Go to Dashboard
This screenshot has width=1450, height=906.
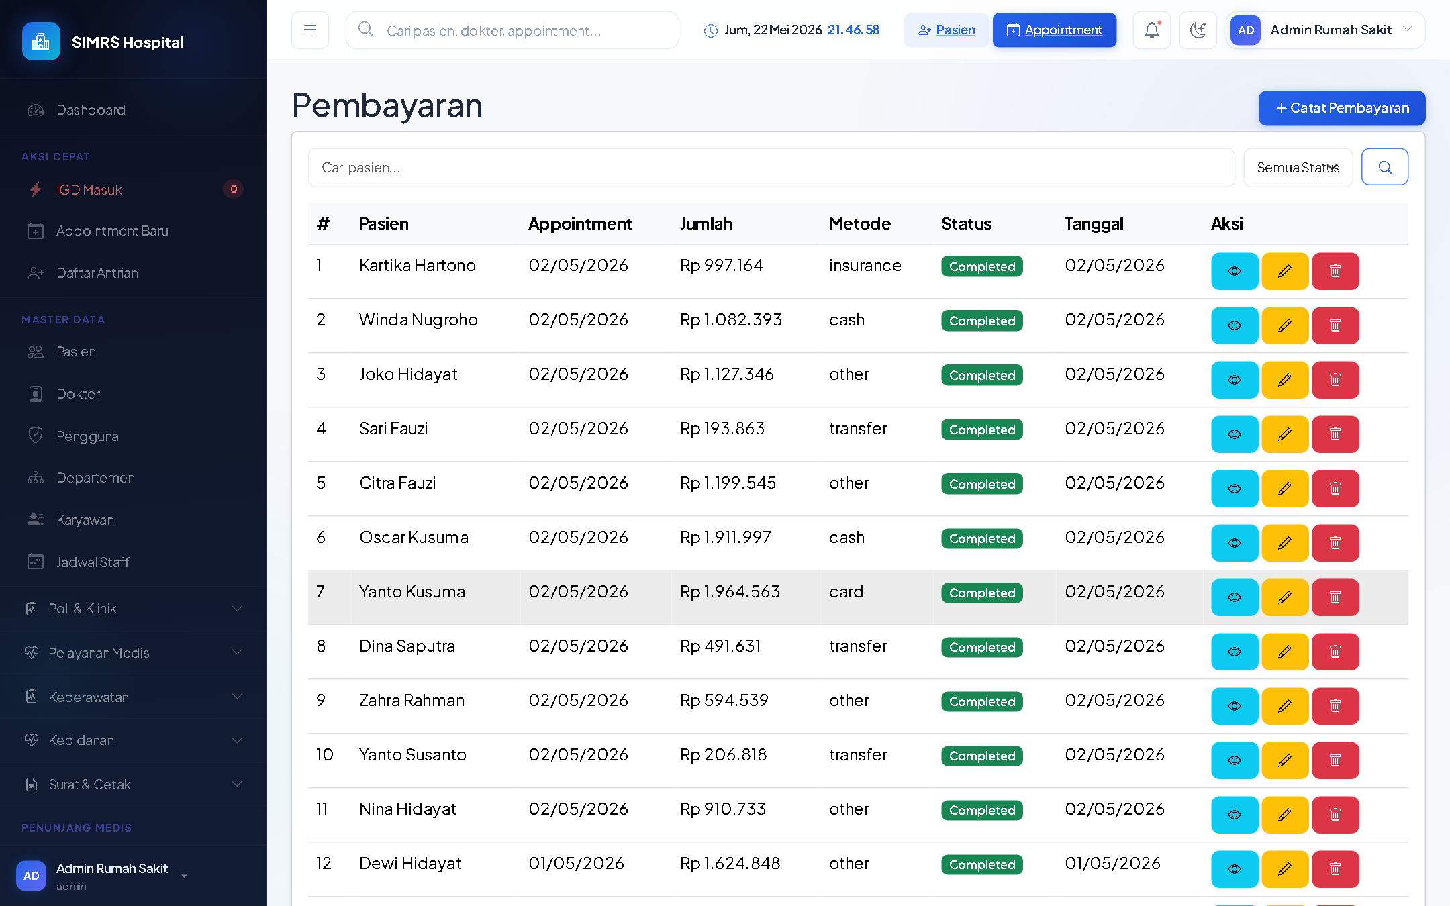[x=134, y=110]
